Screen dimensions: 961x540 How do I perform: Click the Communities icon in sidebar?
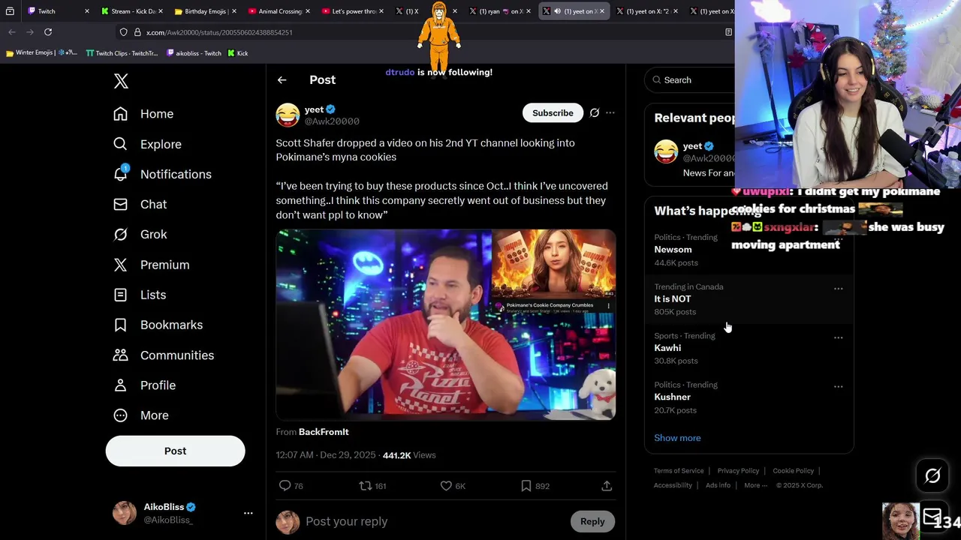click(x=120, y=355)
